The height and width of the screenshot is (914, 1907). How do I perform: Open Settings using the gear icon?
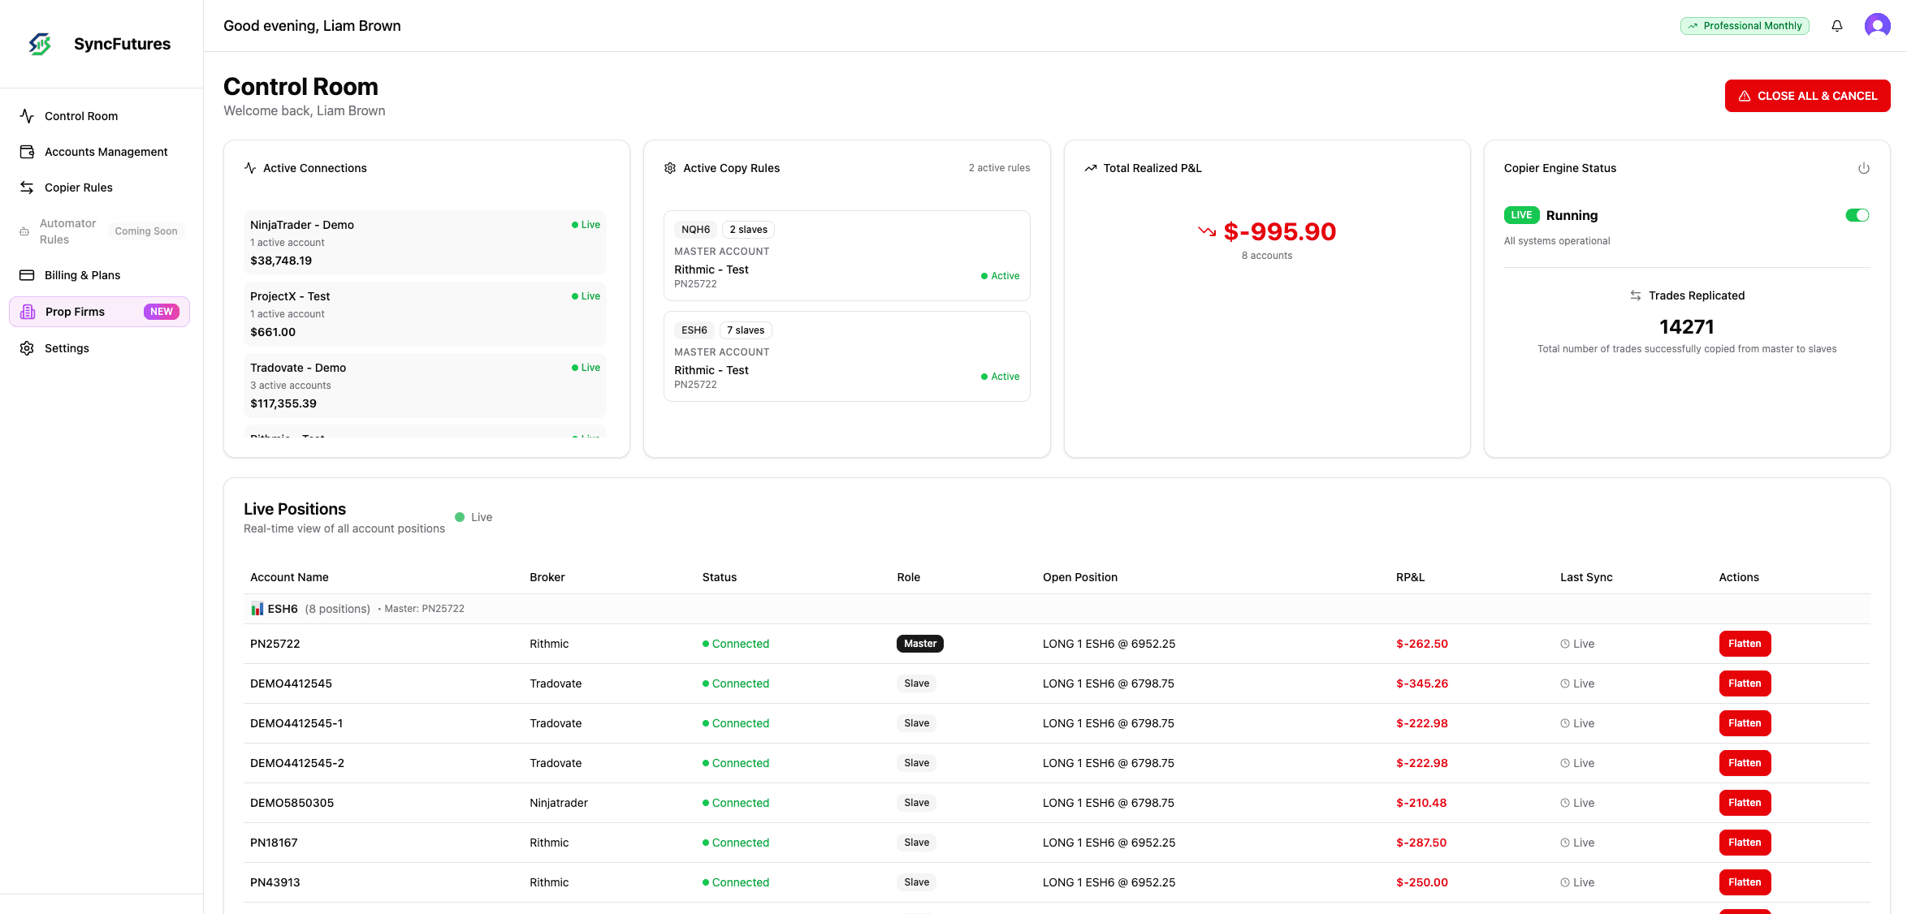[x=27, y=347]
